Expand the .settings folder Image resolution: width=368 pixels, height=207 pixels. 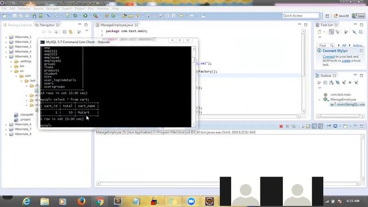click(x=11, y=62)
